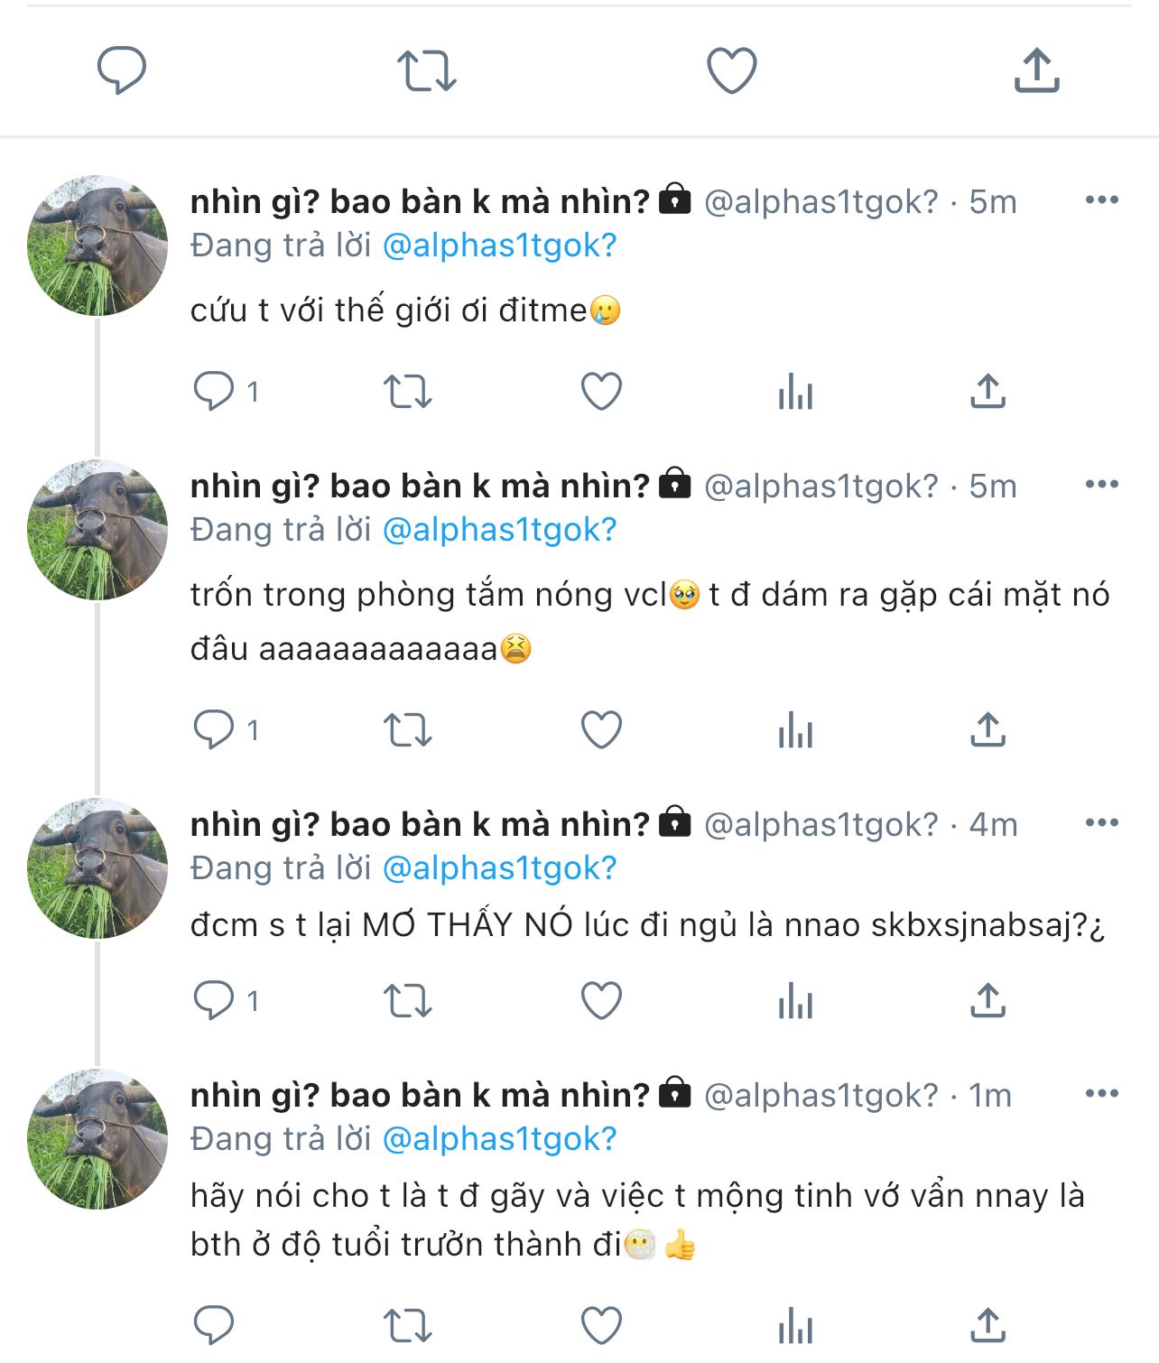The height and width of the screenshot is (1363, 1159).
Task: Open more options on first 5m reply
Action: pos(1101,200)
